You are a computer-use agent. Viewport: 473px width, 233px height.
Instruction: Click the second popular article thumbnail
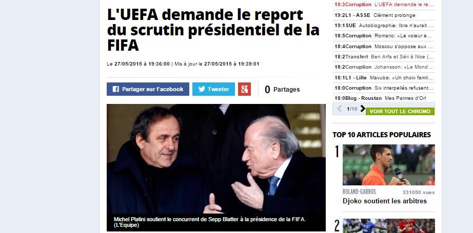(389, 226)
